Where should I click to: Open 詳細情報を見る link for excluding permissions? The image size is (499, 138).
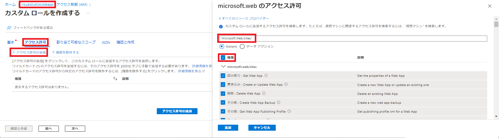[191, 71]
